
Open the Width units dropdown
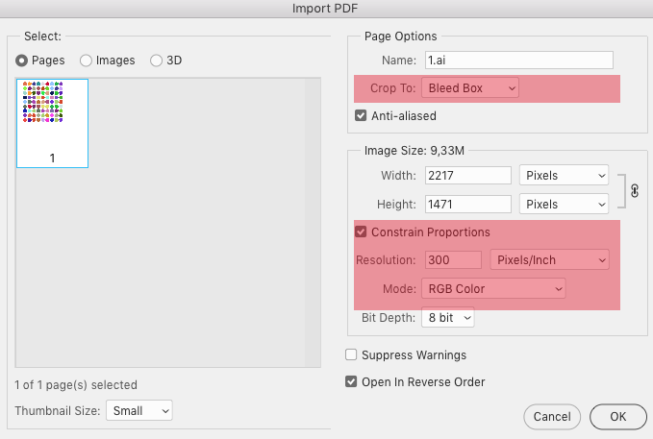pyautogui.click(x=564, y=176)
